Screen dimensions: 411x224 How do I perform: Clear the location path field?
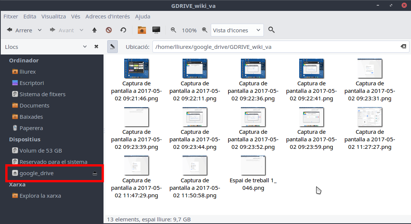[403, 47]
